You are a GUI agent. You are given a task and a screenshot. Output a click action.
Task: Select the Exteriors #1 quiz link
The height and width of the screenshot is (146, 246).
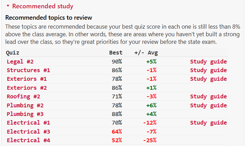[27, 79]
